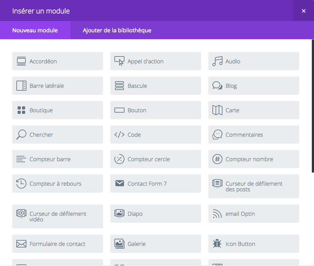
Task: Pick the Compteur nombre hash icon
Action: pos(218,159)
